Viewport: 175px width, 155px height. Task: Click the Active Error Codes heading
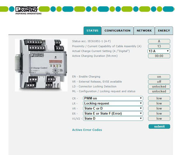(87, 130)
